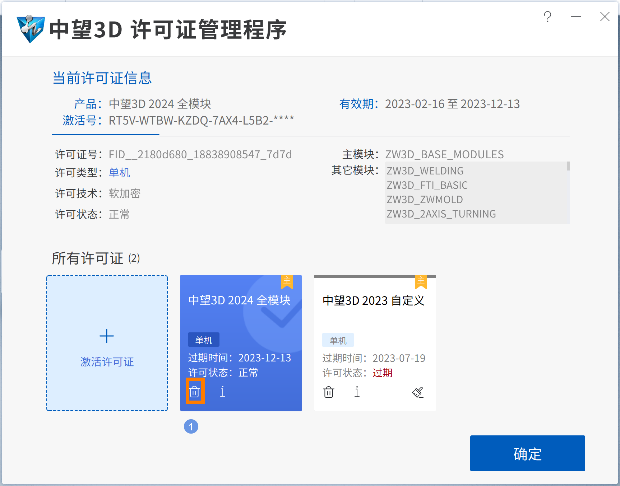Select ZW3D_ZWMOLD in module list
Viewport: 620px width, 486px height.
click(425, 200)
